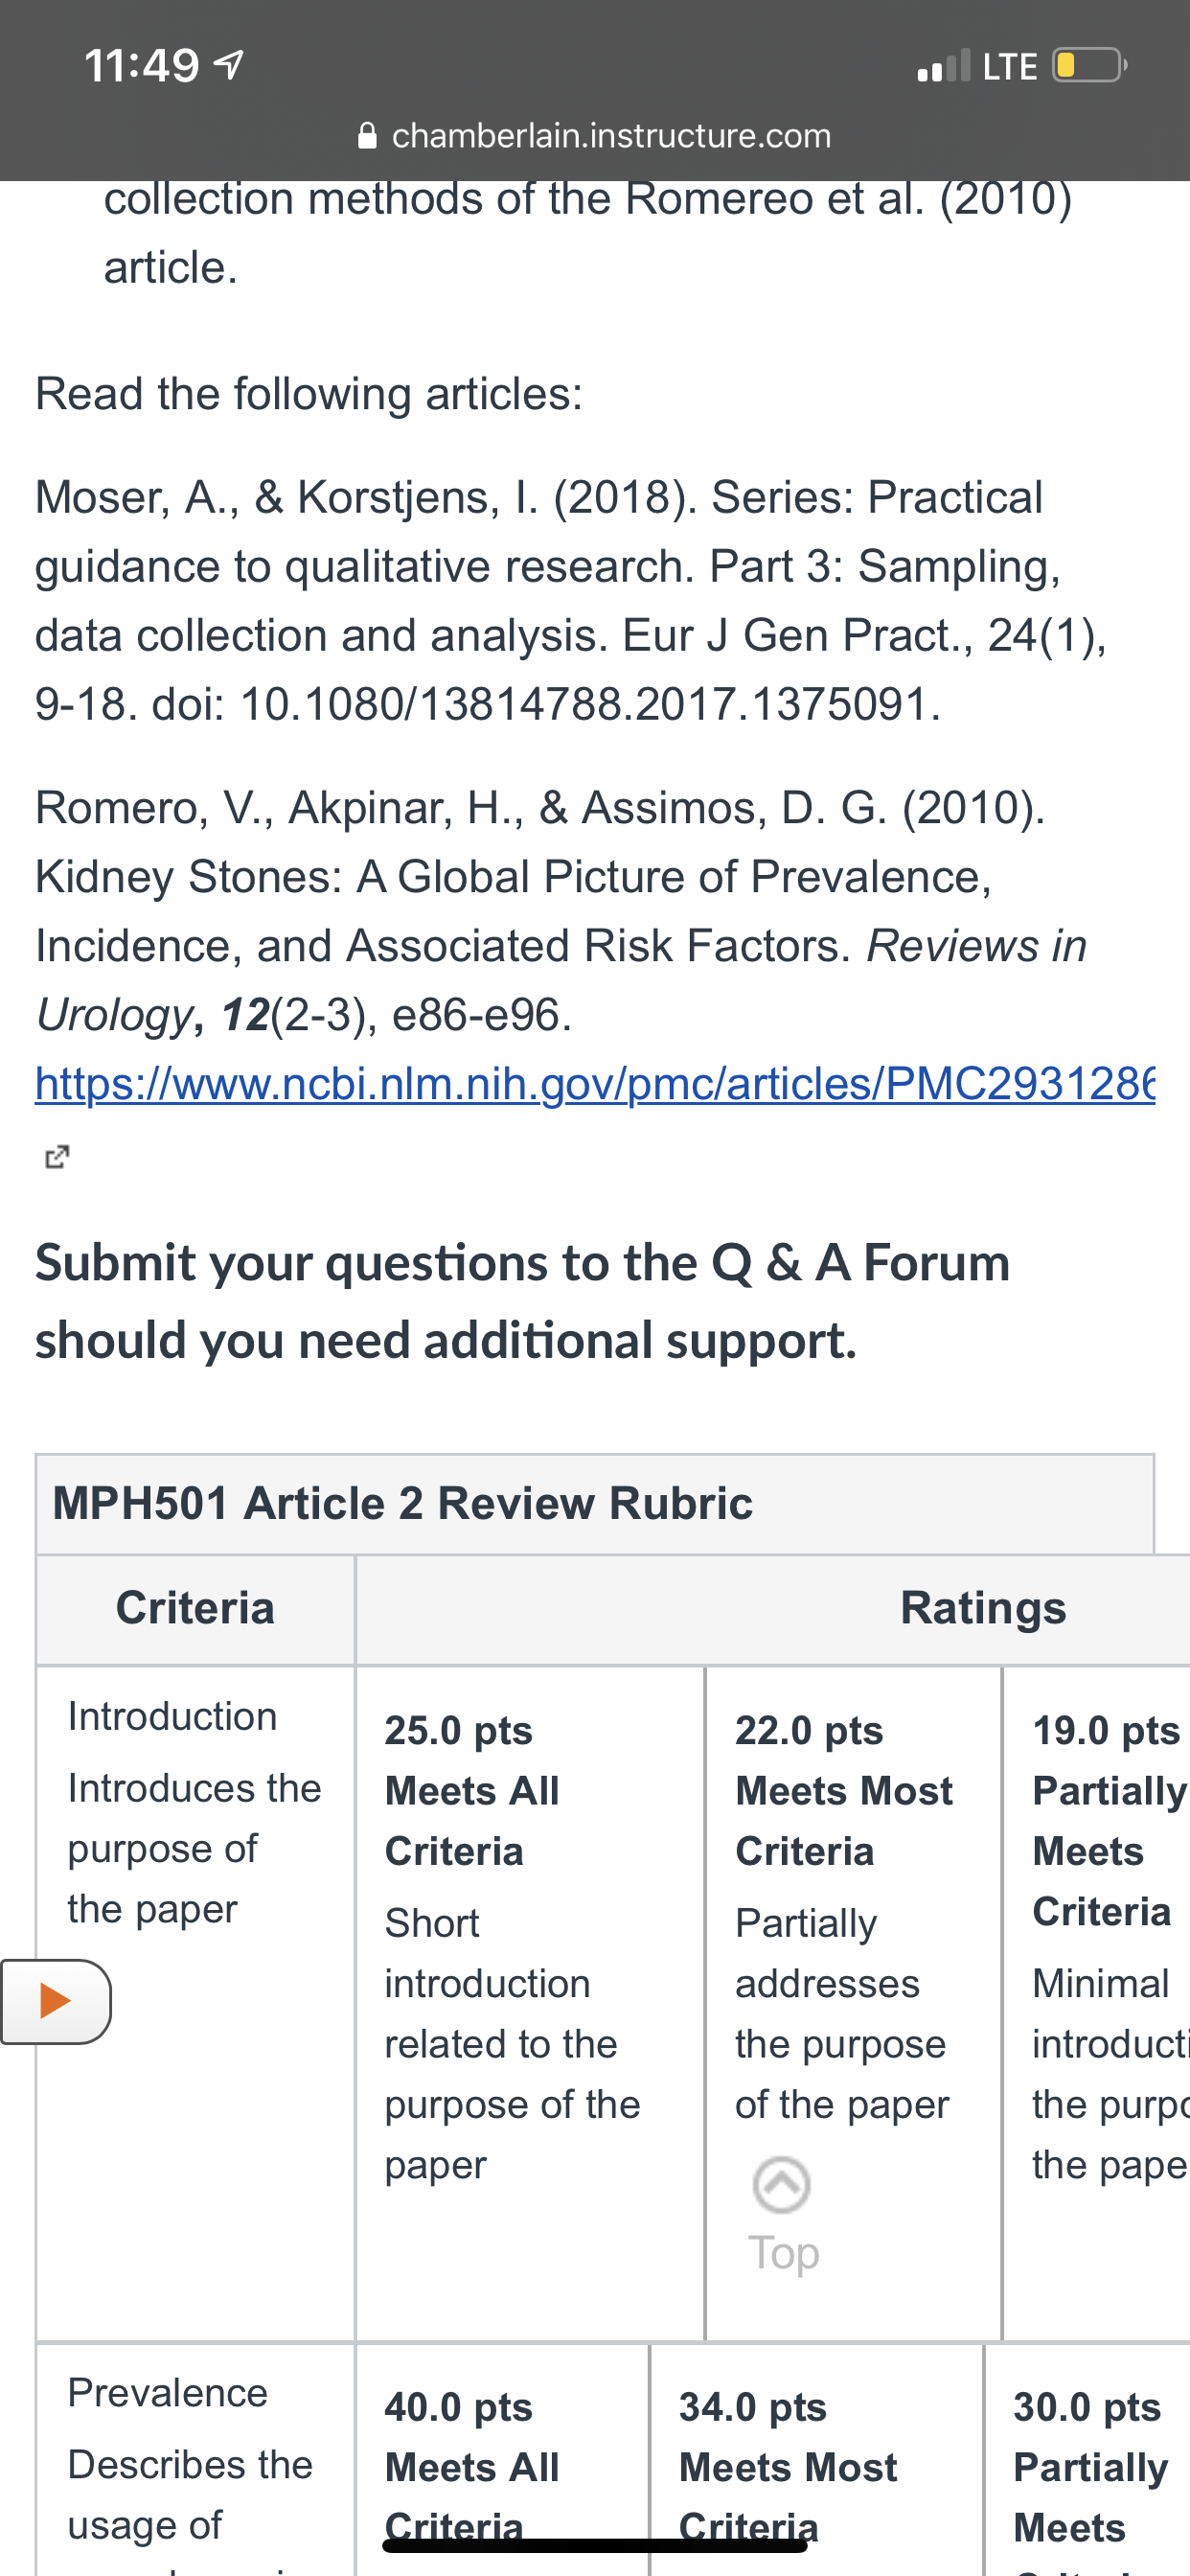Screen dimensions: 1190x2576
Task: Tap the location arrow beside the time
Action: 230,66
